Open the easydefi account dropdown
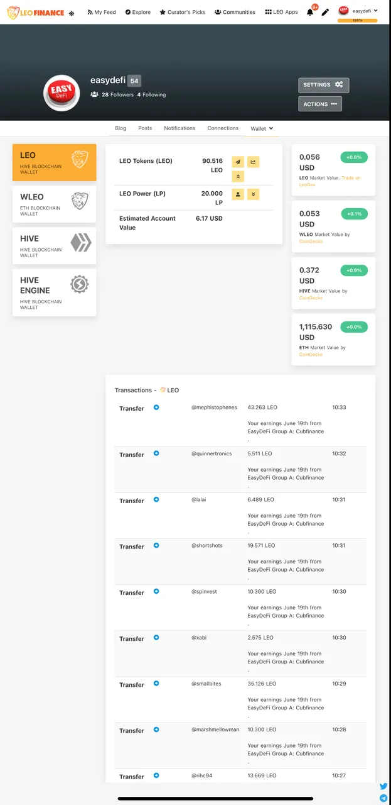 click(x=358, y=11)
